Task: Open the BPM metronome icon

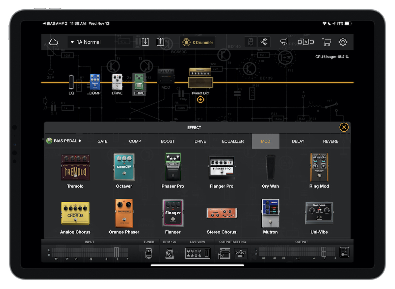Action: [x=170, y=253]
